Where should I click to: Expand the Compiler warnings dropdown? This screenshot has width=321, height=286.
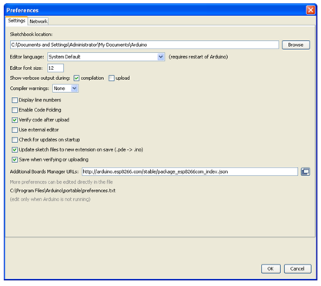[x=65, y=88]
